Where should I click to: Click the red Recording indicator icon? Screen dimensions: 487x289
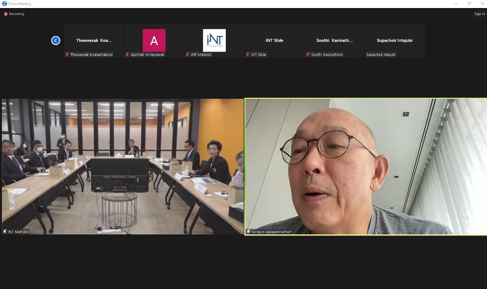[6, 14]
